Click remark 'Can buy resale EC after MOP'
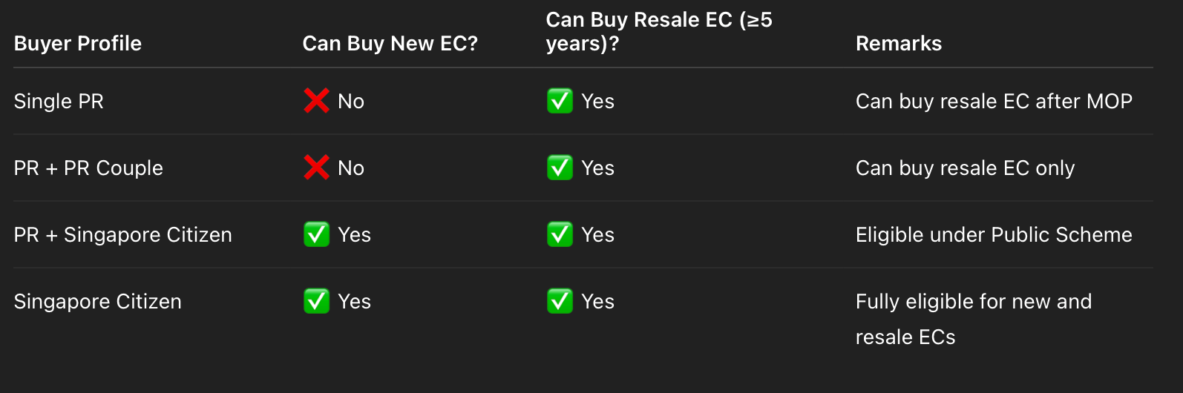Screen dimensions: 1183x393 [x=994, y=102]
